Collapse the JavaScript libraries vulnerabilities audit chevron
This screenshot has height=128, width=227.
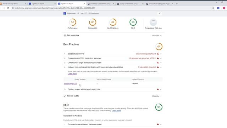(161, 67)
